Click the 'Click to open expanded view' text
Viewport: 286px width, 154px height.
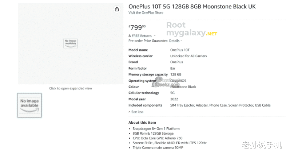click(x=71, y=88)
